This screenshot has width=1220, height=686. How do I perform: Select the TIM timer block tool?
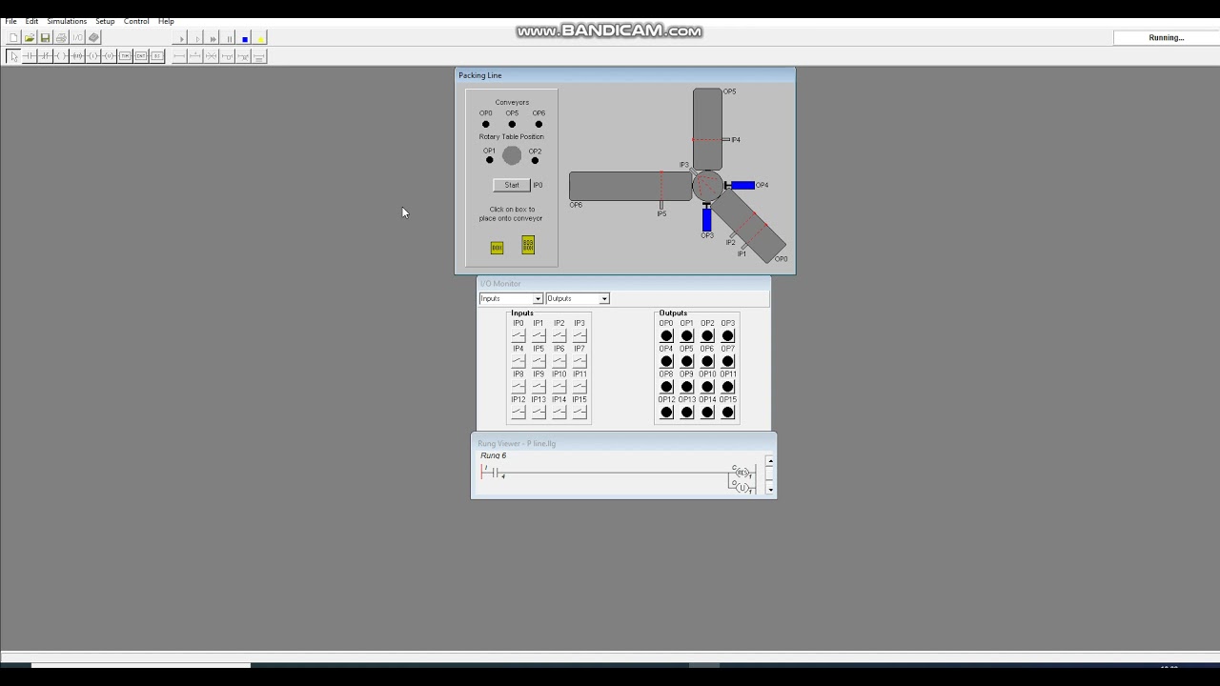point(125,56)
